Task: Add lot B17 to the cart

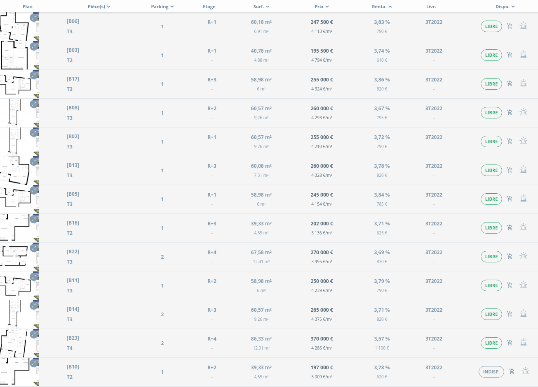Action: click(510, 83)
